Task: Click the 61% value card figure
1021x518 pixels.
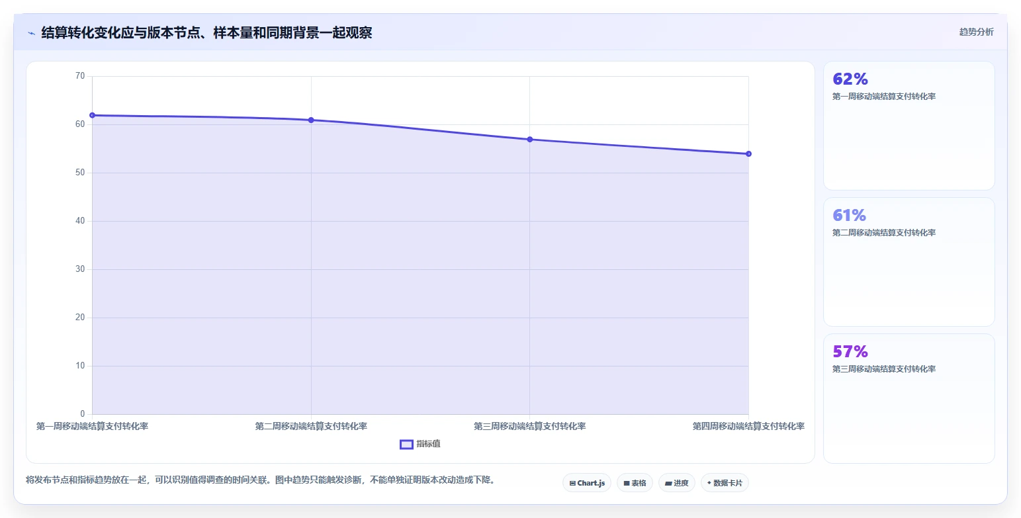Action: click(849, 215)
